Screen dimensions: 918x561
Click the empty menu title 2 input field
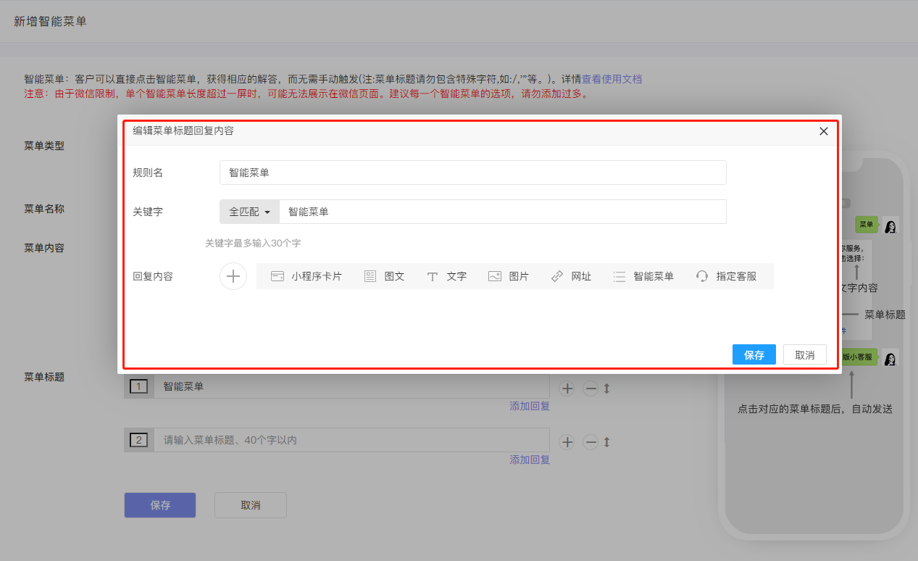[351, 440]
